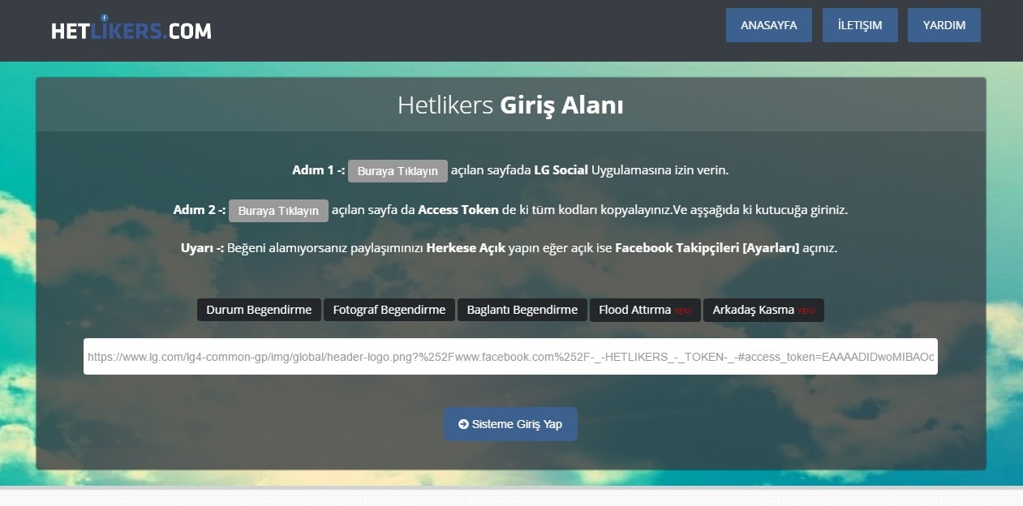Image resolution: width=1023 pixels, height=506 pixels.
Task: Click the bold Herkese Açık text
Action: [x=466, y=248]
